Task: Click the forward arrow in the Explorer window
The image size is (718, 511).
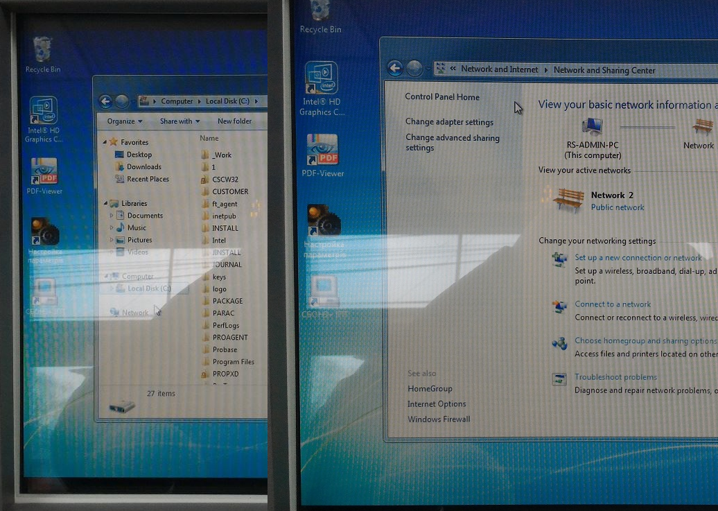Action: [122, 101]
